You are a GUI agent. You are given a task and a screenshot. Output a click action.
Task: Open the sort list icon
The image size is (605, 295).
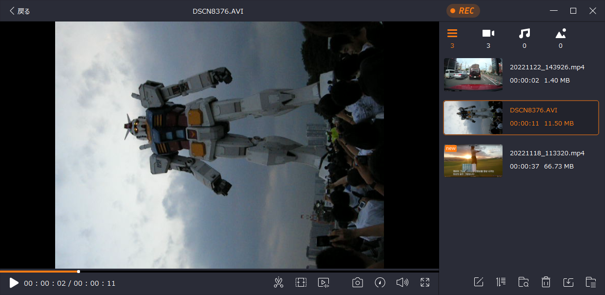[x=501, y=282]
